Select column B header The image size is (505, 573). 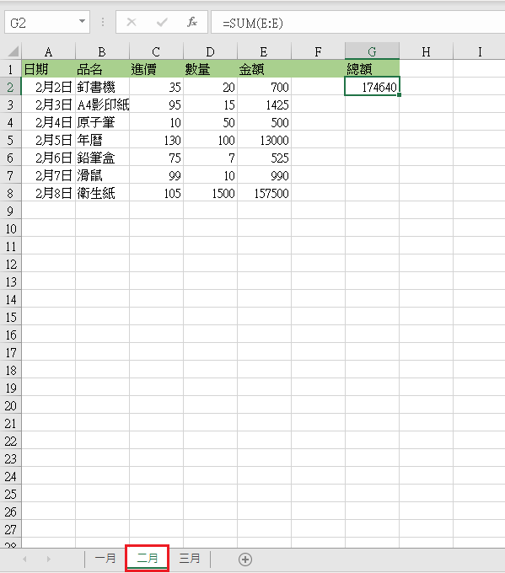(102, 51)
